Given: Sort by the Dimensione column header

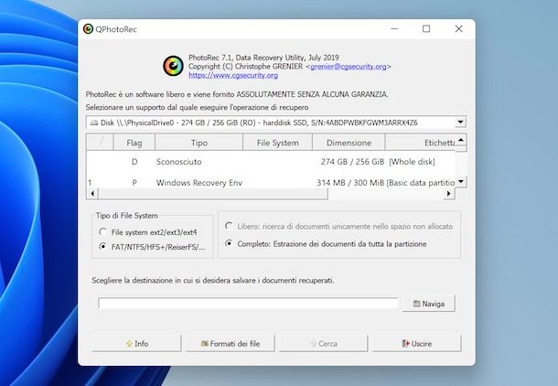Looking at the screenshot, I should point(349,143).
